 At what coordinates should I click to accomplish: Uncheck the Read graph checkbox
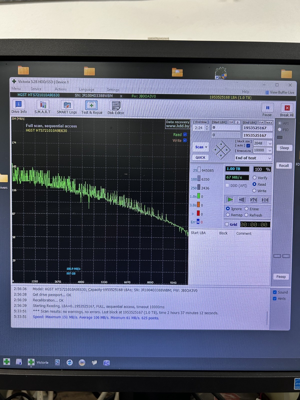[x=185, y=134]
